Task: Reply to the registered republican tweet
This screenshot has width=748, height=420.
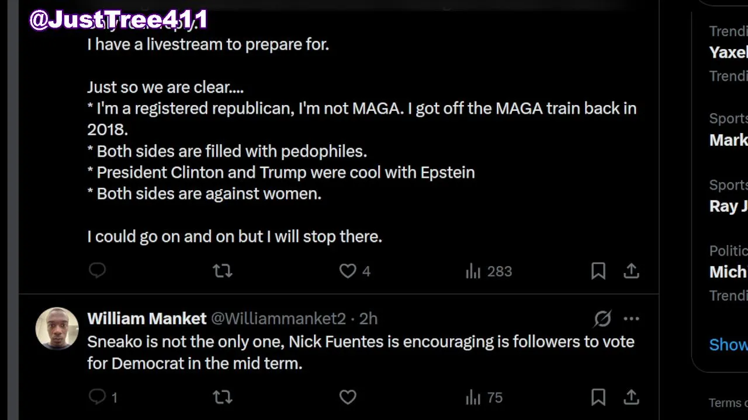Action: pyautogui.click(x=97, y=271)
